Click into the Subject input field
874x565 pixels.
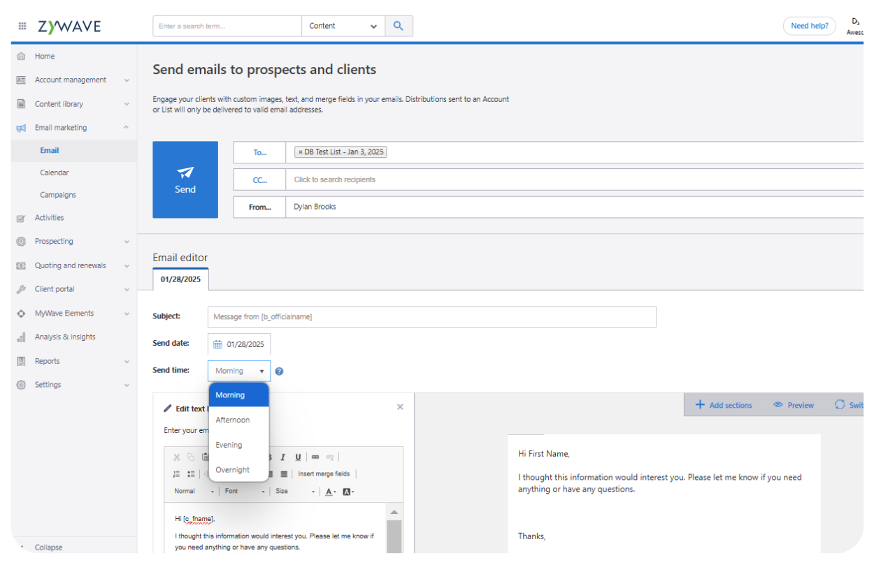pyautogui.click(x=431, y=316)
